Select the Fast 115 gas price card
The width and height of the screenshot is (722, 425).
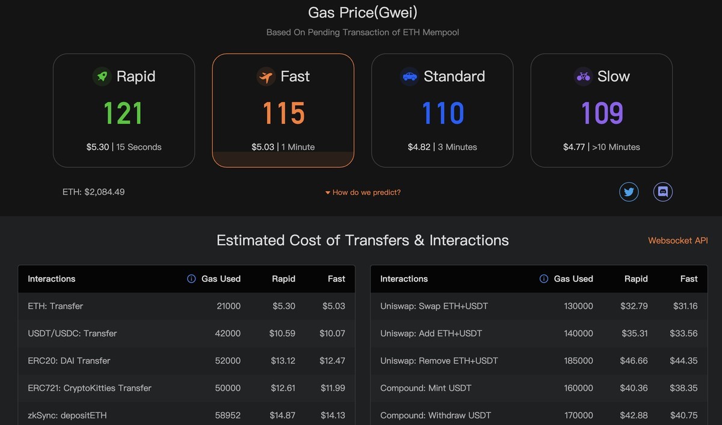[x=283, y=111]
